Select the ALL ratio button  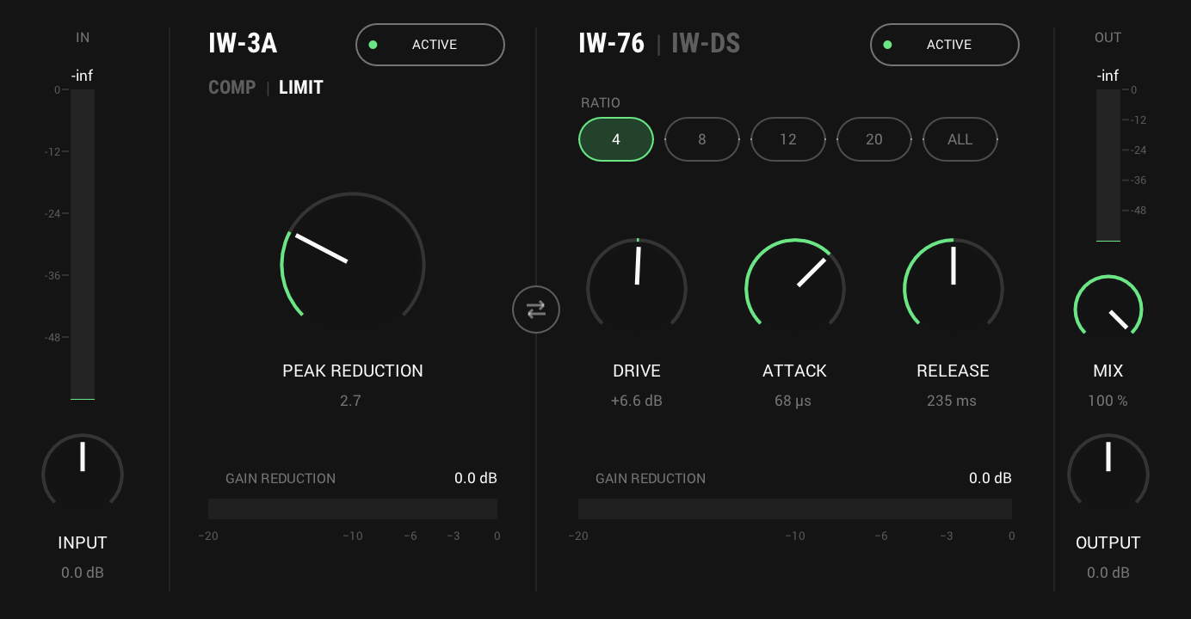click(x=960, y=139)
